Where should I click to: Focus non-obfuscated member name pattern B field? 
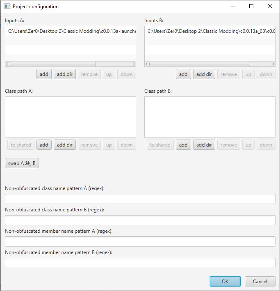[x=140, y=263]
